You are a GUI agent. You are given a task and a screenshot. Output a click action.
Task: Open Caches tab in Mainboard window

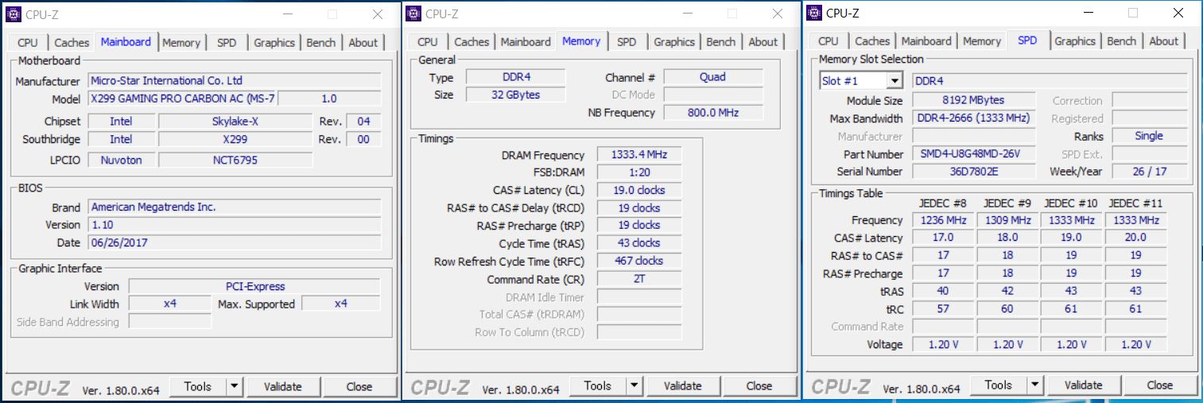point(72,42)
